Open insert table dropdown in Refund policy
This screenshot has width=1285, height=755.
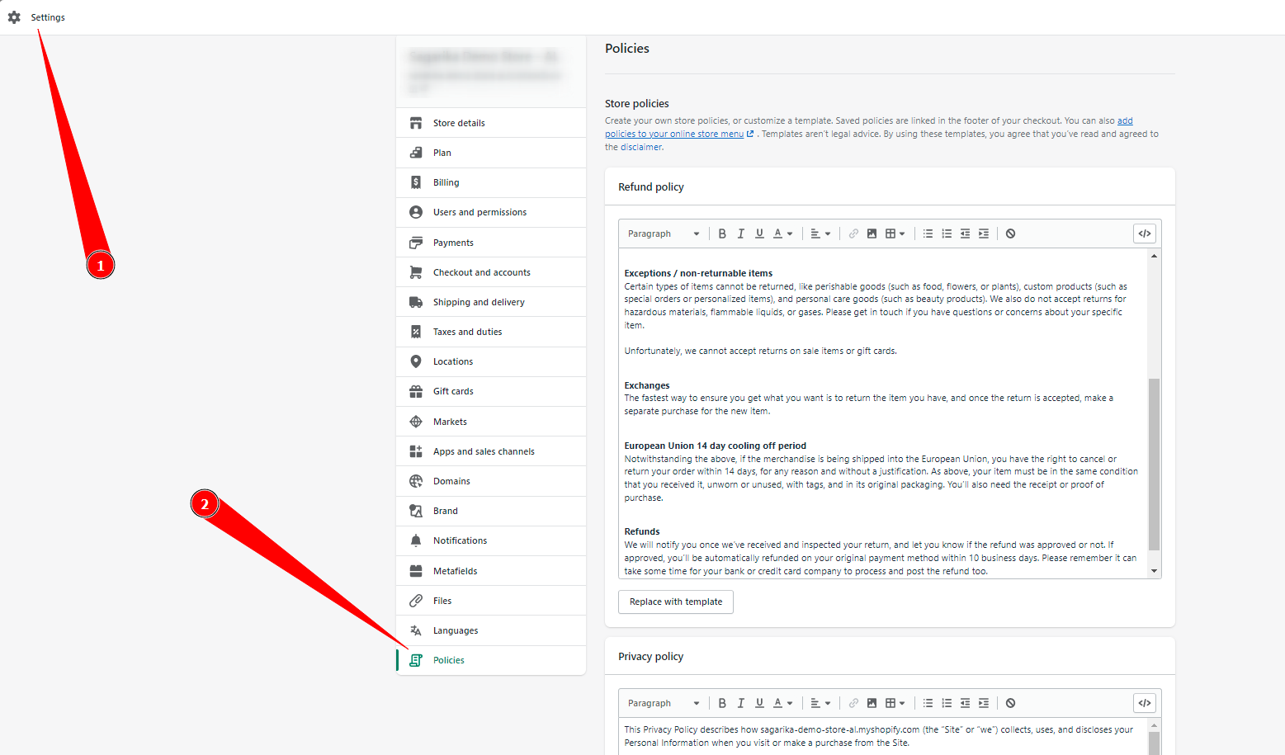tap(895, 234)
